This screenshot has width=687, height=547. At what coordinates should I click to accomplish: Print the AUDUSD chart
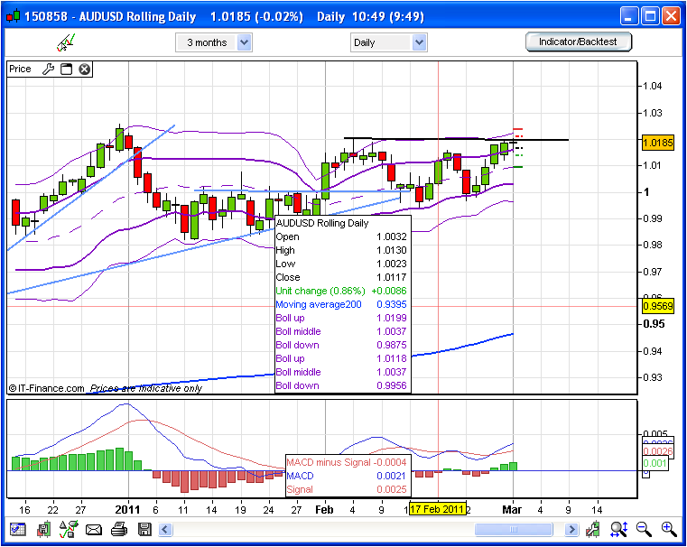pyautogui.click(x=119, y=530)
